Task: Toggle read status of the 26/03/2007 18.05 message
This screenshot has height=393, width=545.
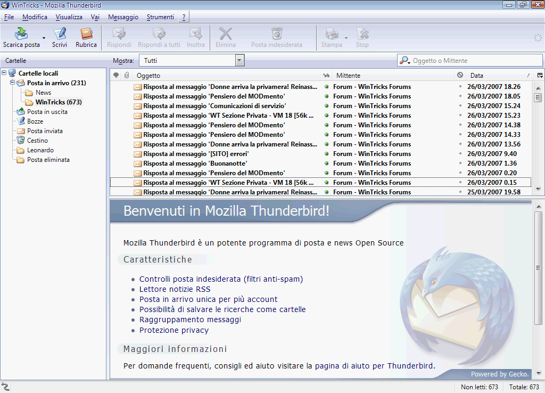Action: pyautogui.click(x=326, y=96)
